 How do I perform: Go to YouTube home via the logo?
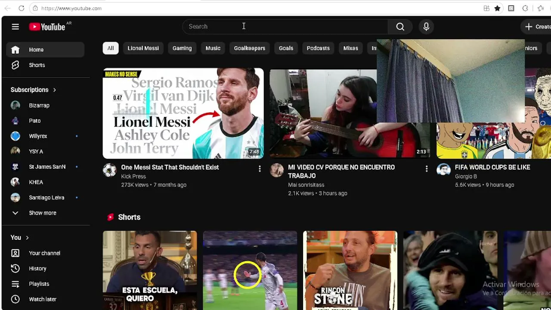47,27
